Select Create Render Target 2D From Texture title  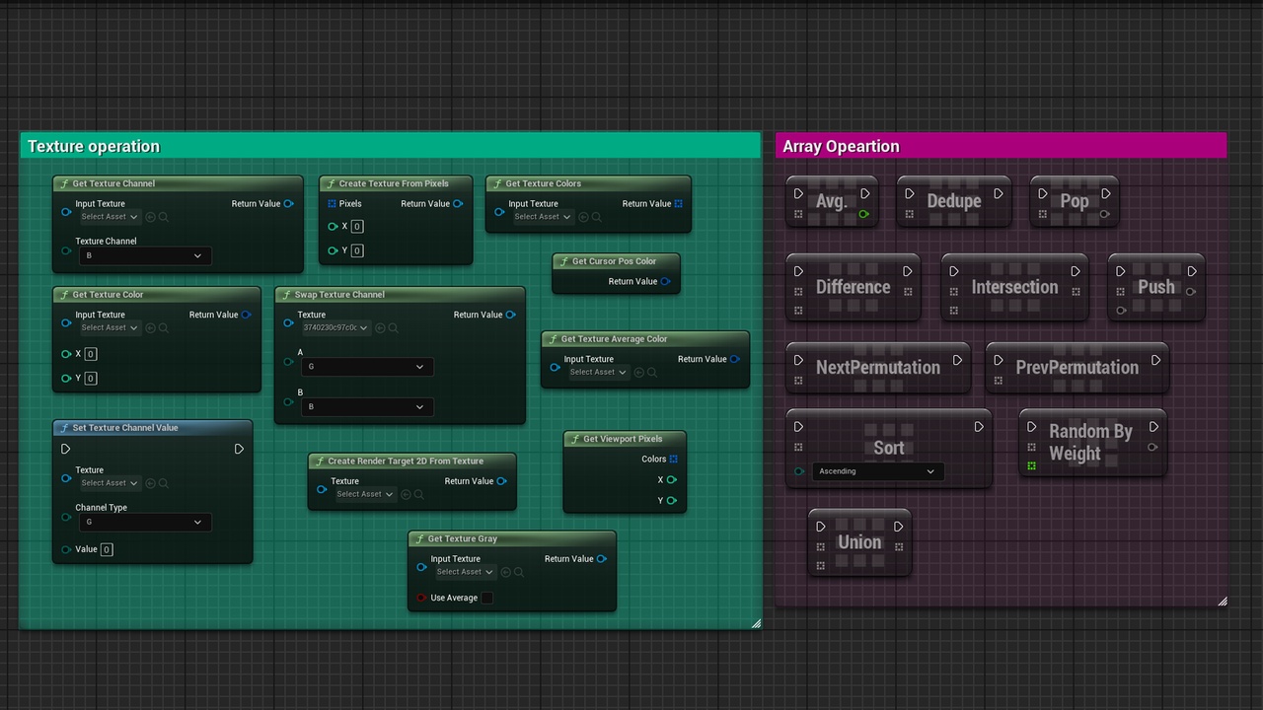pyautogui.click(x=406, y=461)
